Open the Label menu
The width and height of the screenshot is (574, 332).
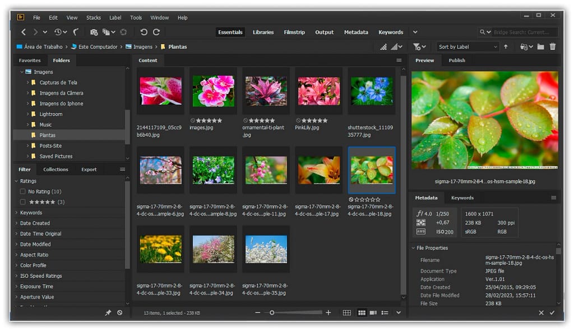115,17
